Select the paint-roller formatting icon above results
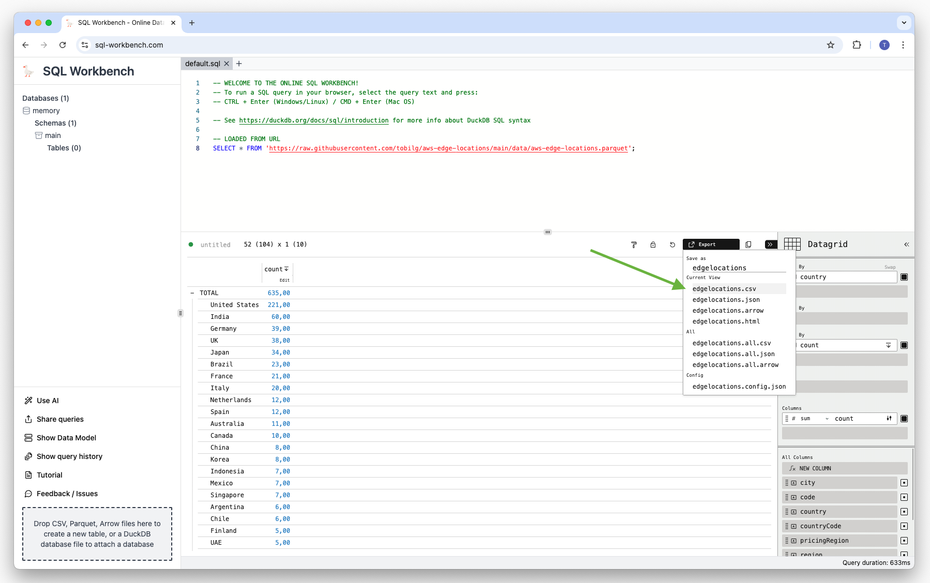The width and height of the screenshot is (930, 583). coord(634,244)
